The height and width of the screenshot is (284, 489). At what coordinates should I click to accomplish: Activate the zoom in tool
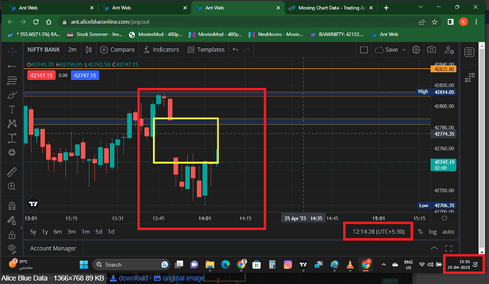[12, 186]
